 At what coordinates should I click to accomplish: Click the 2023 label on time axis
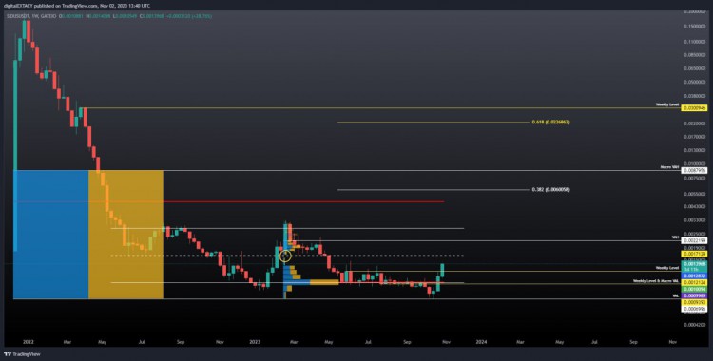(x=255, y=341)
